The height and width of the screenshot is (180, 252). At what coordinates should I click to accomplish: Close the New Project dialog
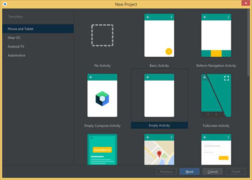(246, 3)
